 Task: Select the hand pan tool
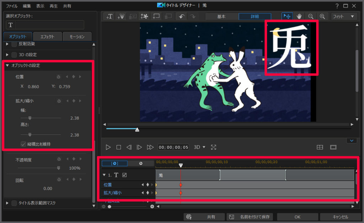point(299,16)
